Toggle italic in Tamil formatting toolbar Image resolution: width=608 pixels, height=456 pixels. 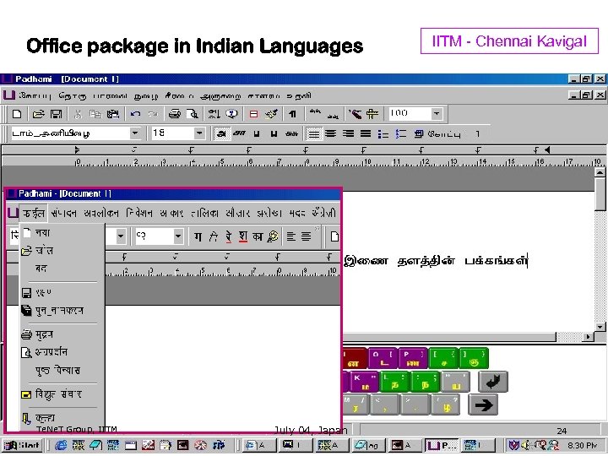tap(239, 133)
